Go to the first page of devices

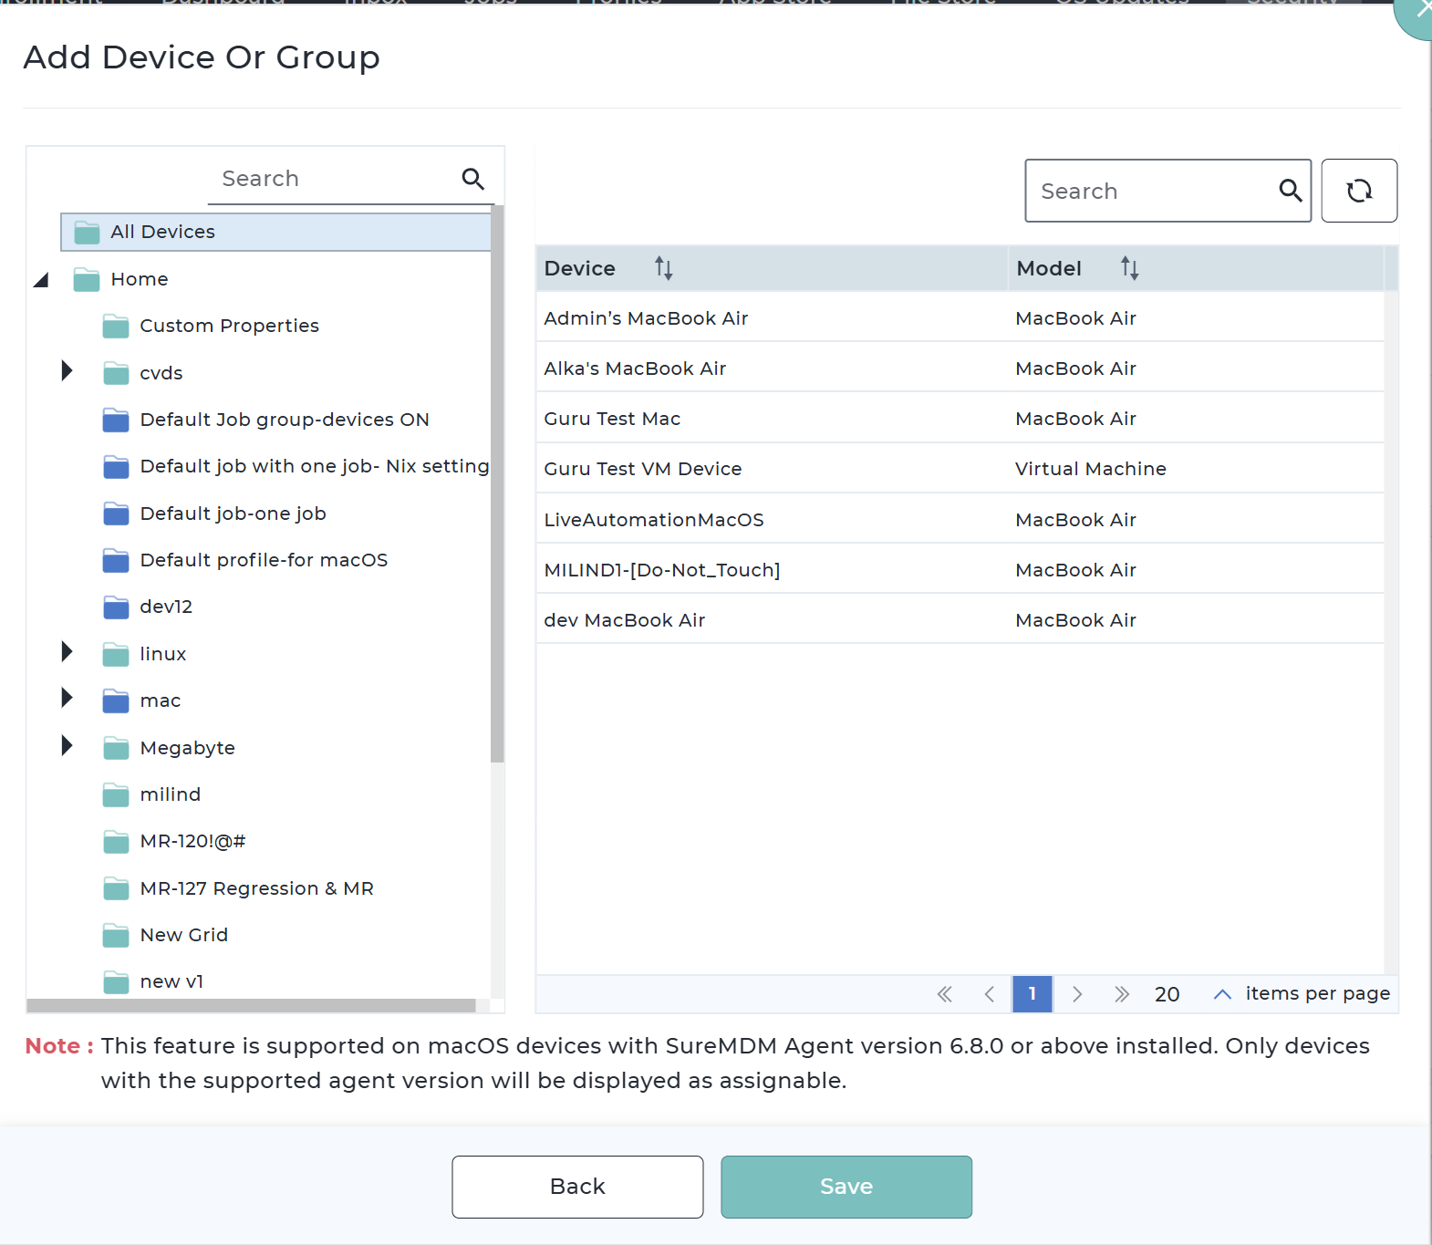[x=945, y=994]
